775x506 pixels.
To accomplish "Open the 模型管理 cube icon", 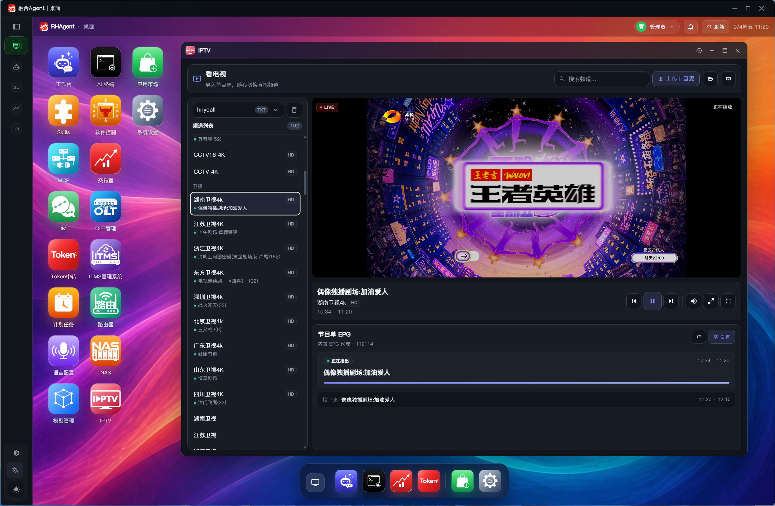I will coord(63,399).
